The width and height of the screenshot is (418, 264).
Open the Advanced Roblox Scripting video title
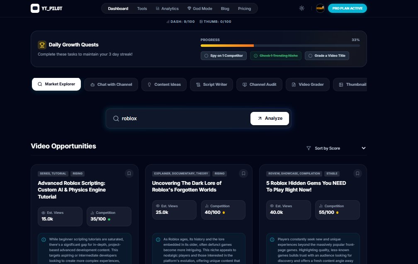coord(72,190)
